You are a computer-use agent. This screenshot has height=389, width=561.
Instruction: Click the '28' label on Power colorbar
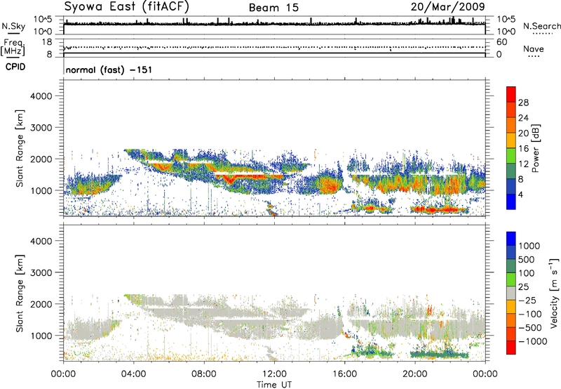coord(523,103)
